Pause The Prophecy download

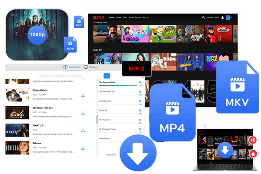140,120
